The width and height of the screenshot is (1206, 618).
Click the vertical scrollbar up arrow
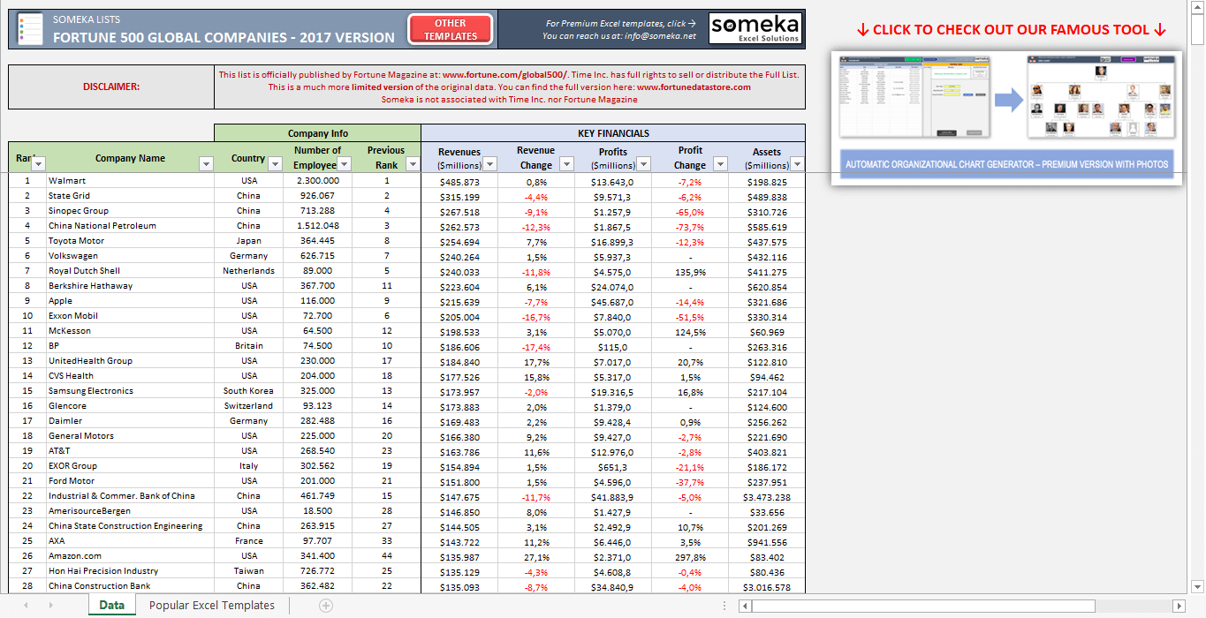click(1197, 7)
